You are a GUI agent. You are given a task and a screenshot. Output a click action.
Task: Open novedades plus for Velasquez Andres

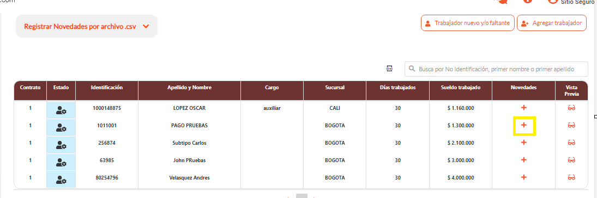click(524, 177)
